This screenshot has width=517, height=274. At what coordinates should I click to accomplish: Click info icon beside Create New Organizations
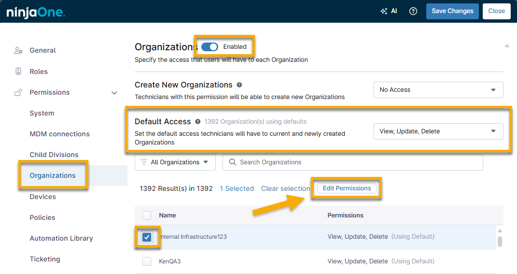[x=239, y=85]
